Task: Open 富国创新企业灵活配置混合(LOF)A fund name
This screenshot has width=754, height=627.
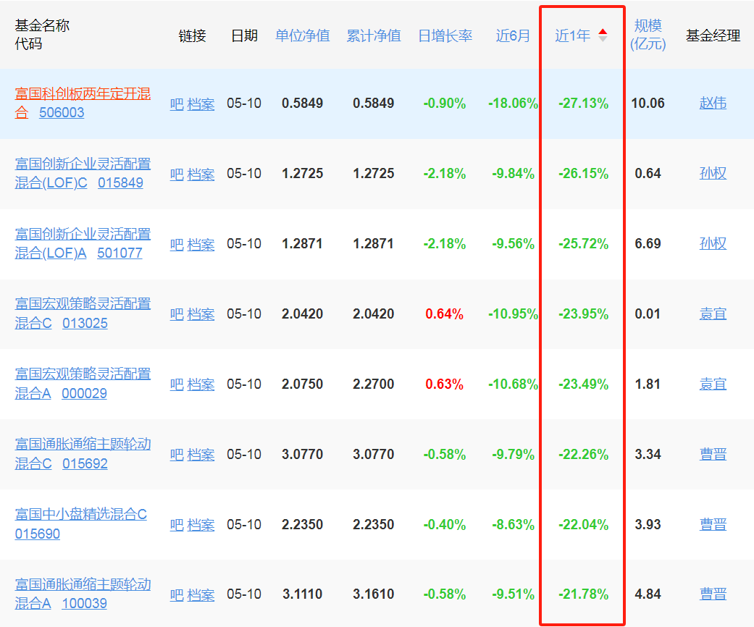Action: click(83, 243)
